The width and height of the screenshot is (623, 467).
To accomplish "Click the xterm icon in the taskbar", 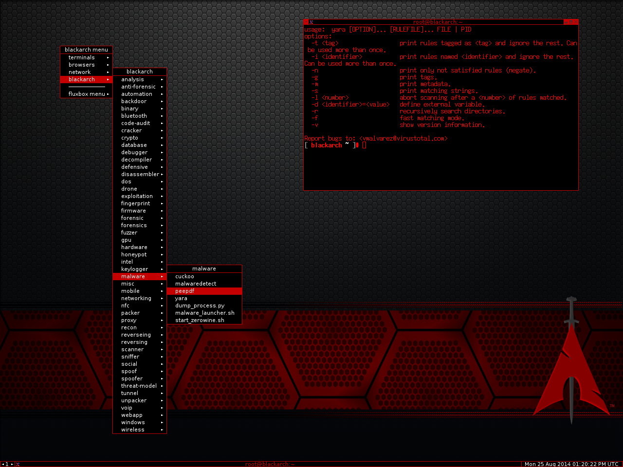I will [18, 464].
